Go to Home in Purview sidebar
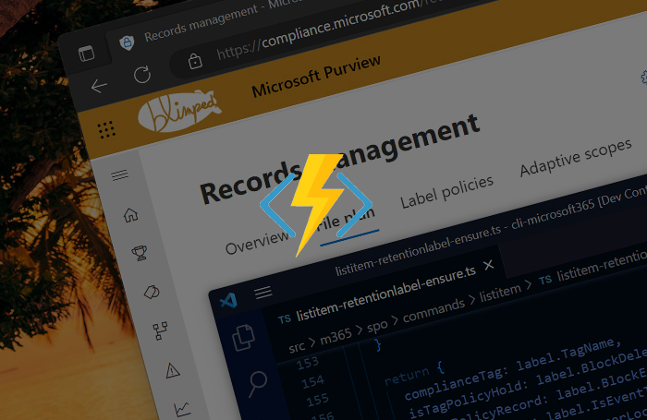Viewport: 647px width, 420px height. pos(131,215)
